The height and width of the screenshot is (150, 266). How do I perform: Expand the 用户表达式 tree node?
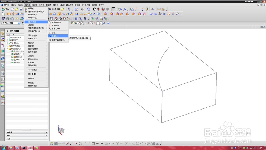coord(7,46)
